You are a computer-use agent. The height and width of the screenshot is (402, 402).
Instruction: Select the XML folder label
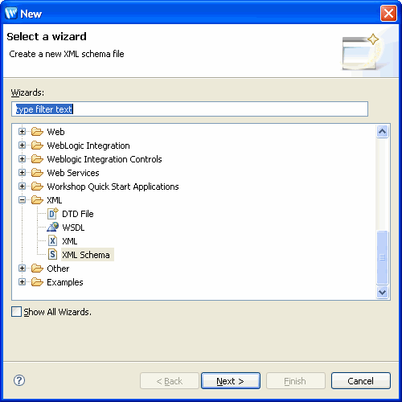(55, 200)
